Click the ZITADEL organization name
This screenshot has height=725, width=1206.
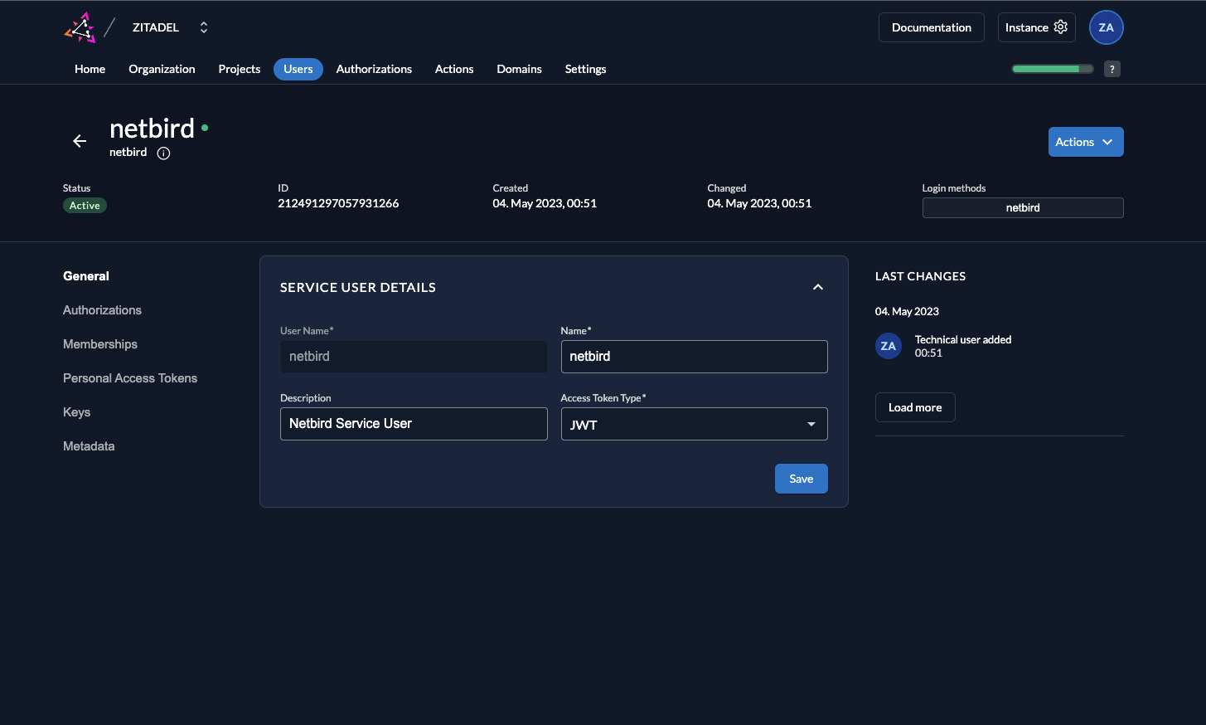click(156, 27)
